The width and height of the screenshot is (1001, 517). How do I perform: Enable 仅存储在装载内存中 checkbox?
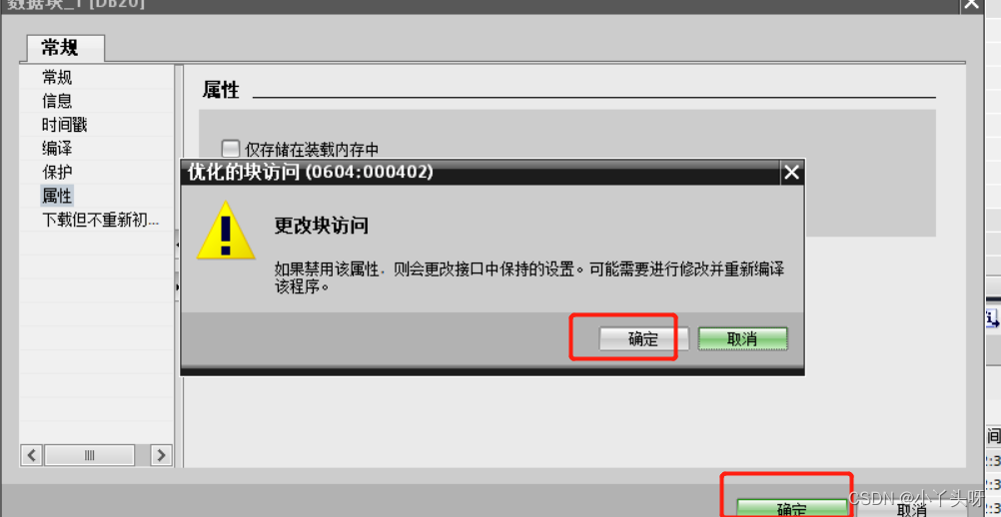point(230,149)
